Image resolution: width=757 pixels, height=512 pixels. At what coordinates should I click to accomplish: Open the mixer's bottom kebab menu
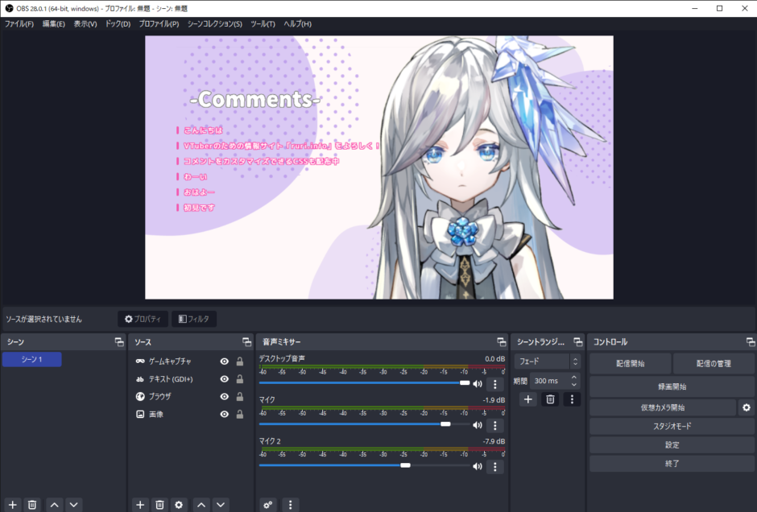tap(290, 505)
